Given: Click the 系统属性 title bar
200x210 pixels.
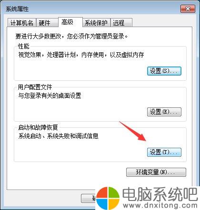Looking at the screenshot, I should [92, 9].
